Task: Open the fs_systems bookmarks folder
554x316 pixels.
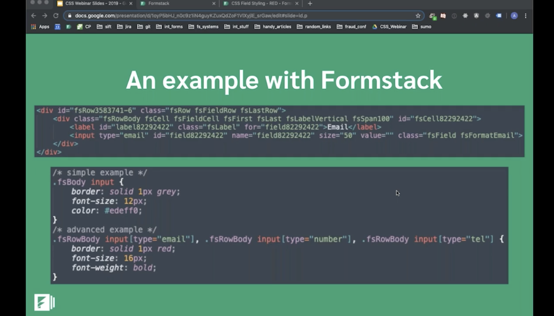Action: pyautogui.click(x=204, y=27)
